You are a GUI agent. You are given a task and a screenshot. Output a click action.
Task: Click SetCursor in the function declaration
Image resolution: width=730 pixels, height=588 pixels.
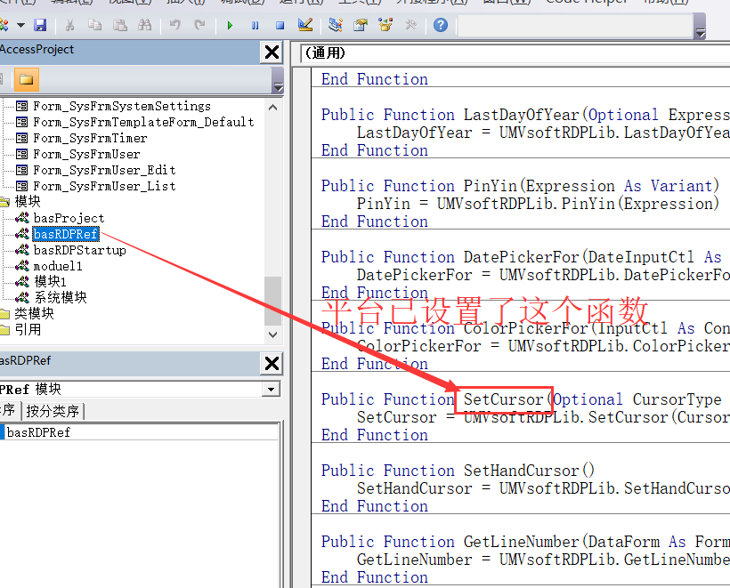[x=504, y=399]
